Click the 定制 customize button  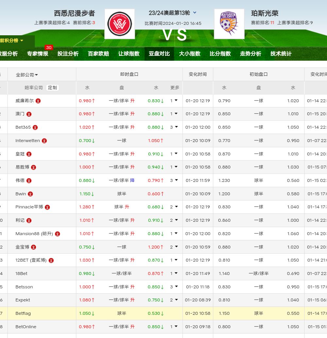pyautogui.click(x=52, y=88)
